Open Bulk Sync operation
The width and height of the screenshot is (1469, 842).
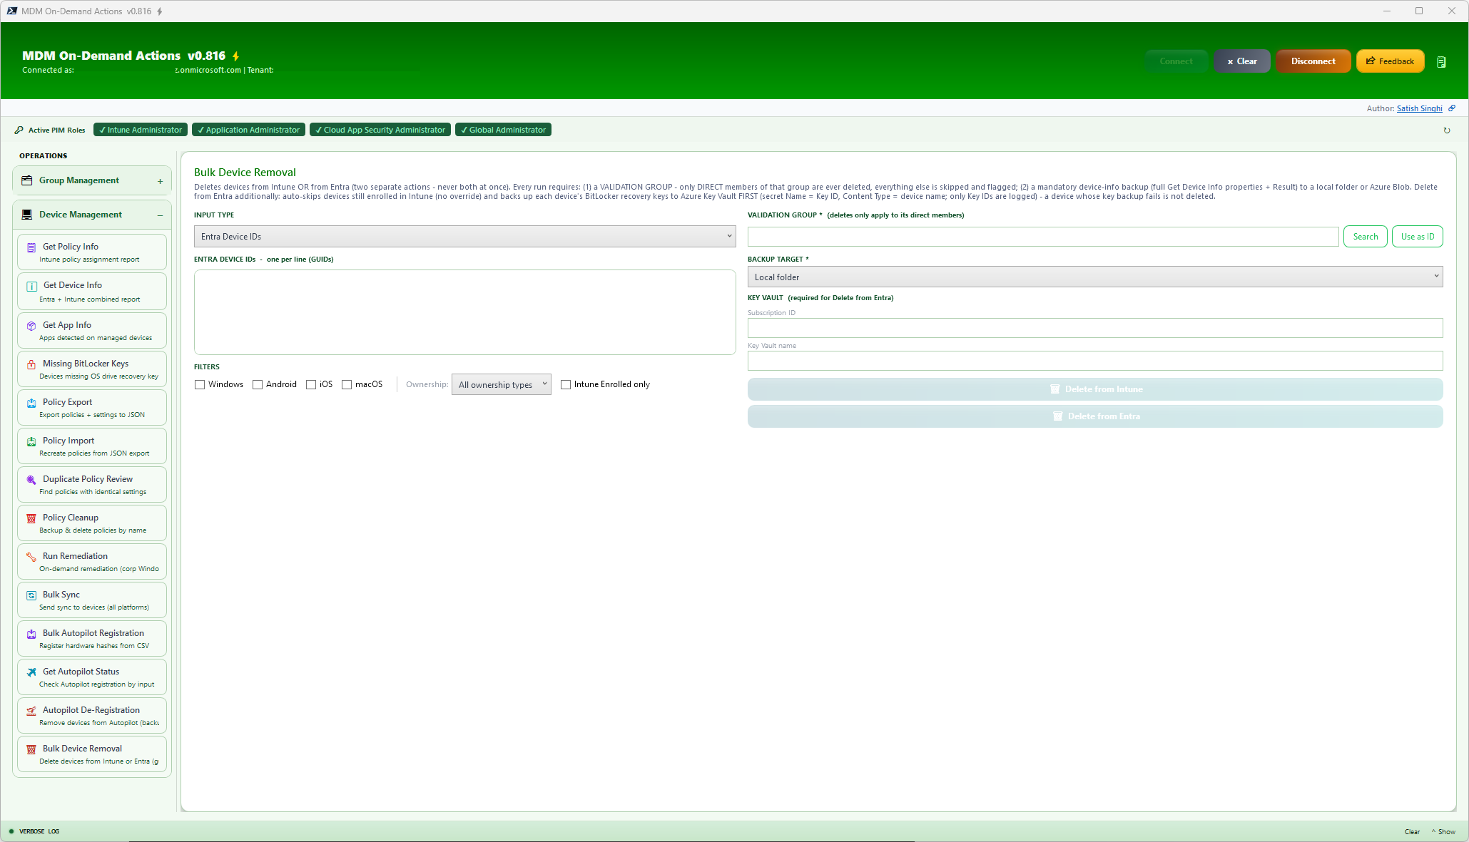coord(92,600)
